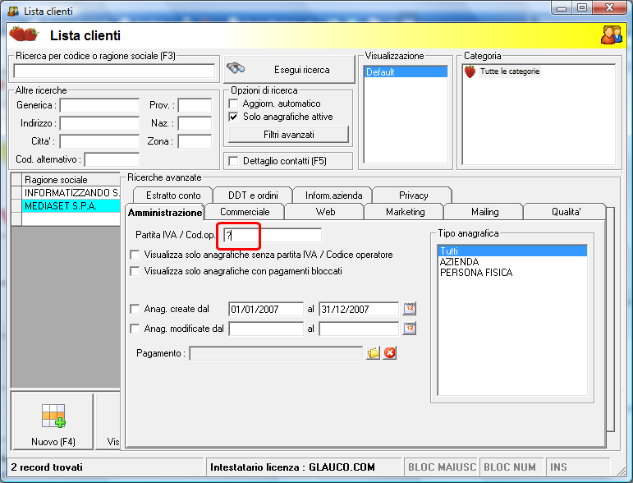633x483 pixels.
Task: Open the Web tab
Action: [325, 212]
